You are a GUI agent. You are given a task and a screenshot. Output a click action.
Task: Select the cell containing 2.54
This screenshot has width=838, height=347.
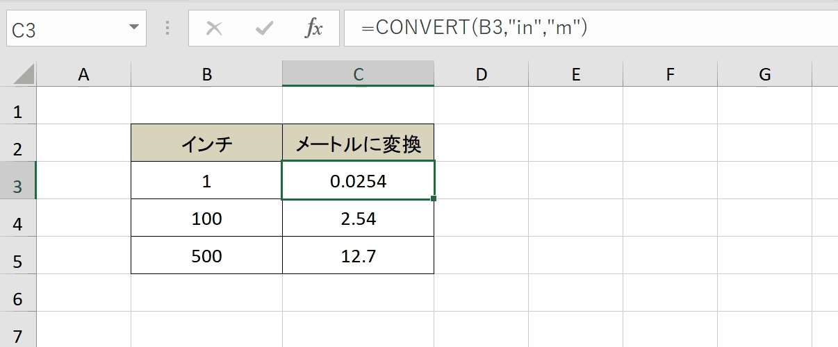point(359,218)
